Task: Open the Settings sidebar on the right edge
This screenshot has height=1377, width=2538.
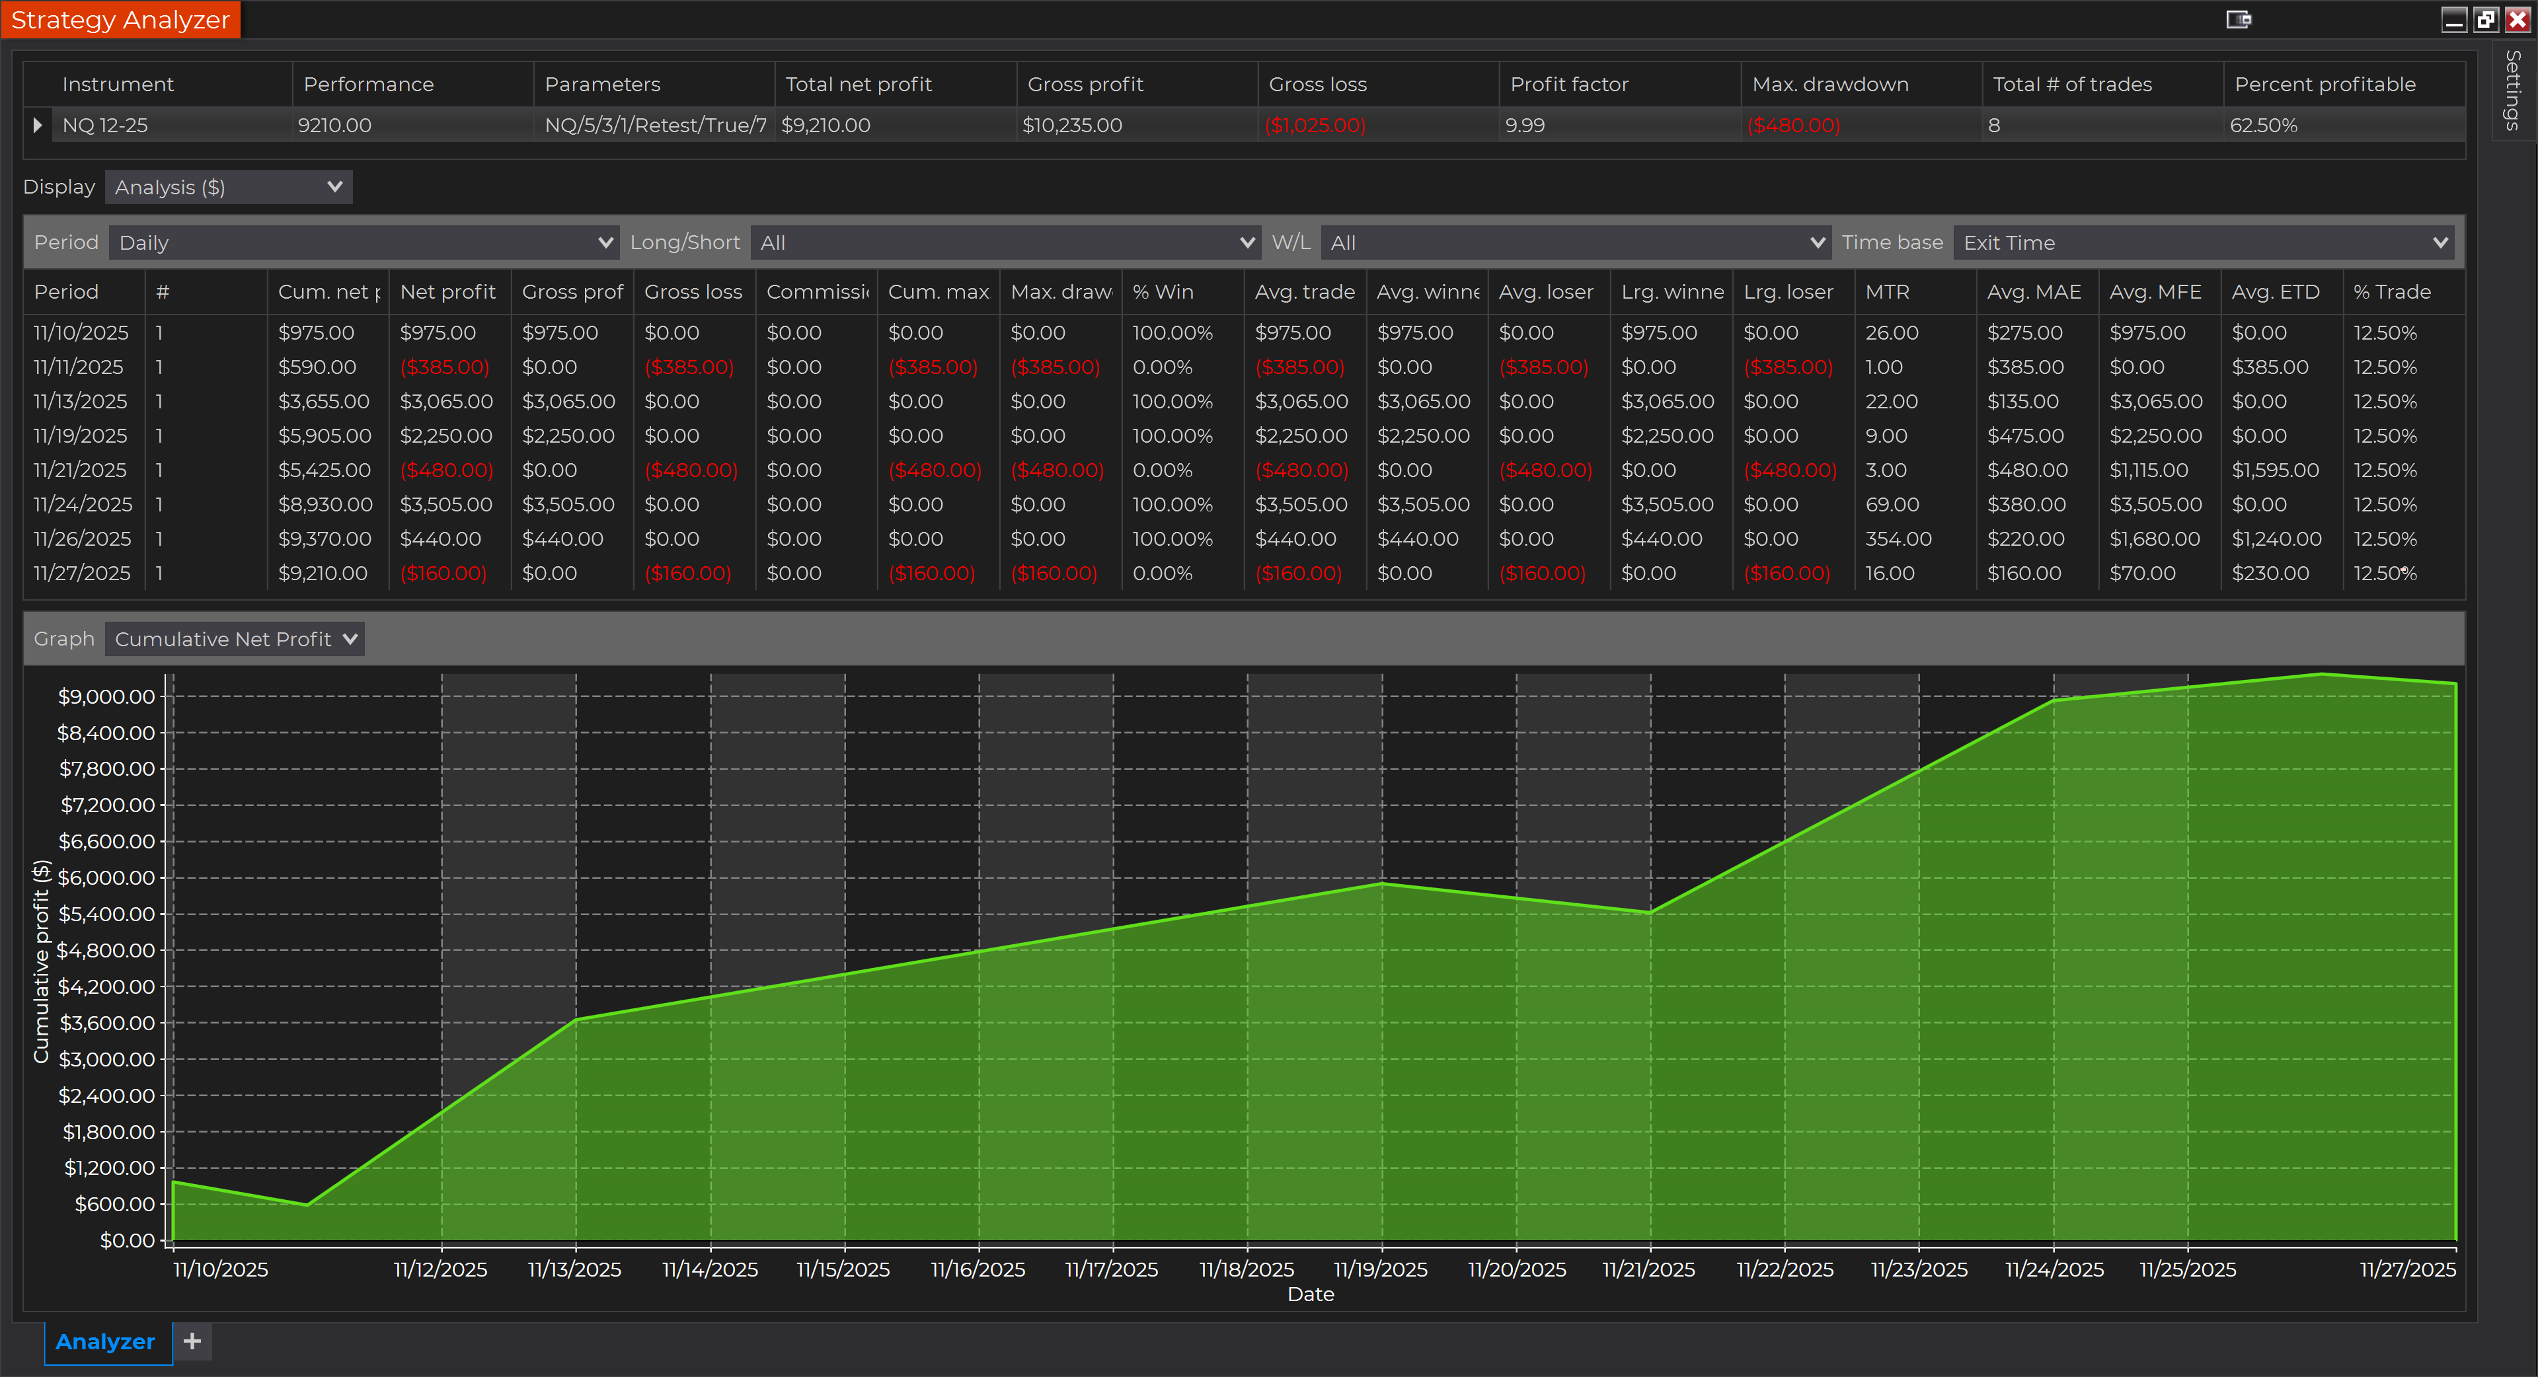Action: 2514,91
